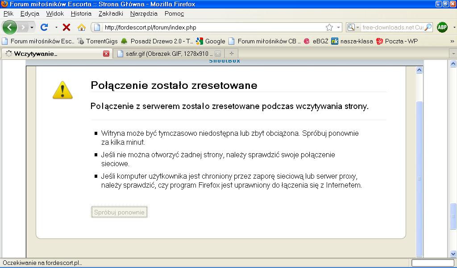
Task: Click the search magnifier icon
Action: point(428,27)
